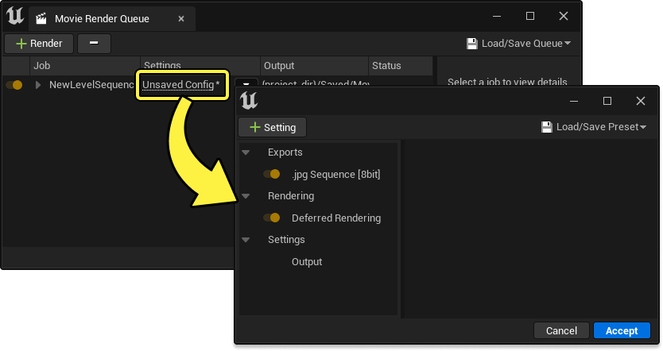Collapse the Rendering category
Viewport: 663px width, 351px height.
(x=246, y=196)
